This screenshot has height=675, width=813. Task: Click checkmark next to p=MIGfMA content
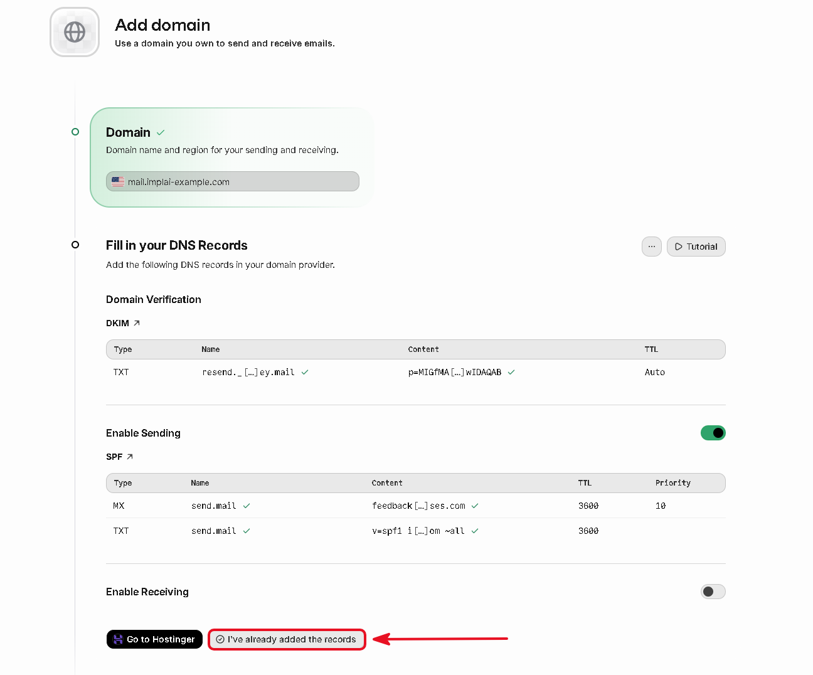click(511, 372)
